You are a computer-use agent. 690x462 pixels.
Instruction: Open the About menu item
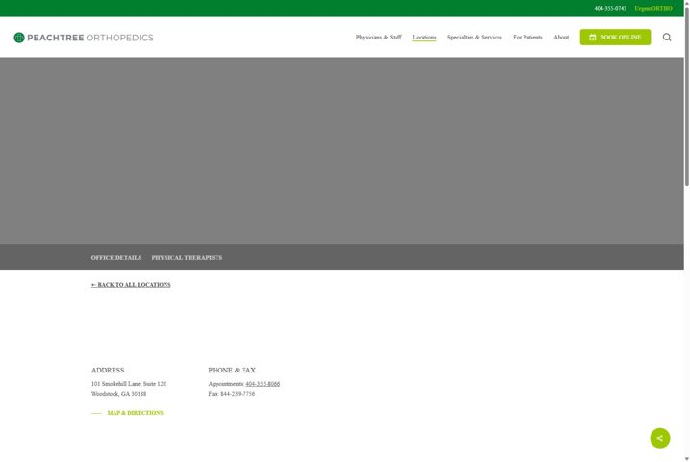coord(561,38)
